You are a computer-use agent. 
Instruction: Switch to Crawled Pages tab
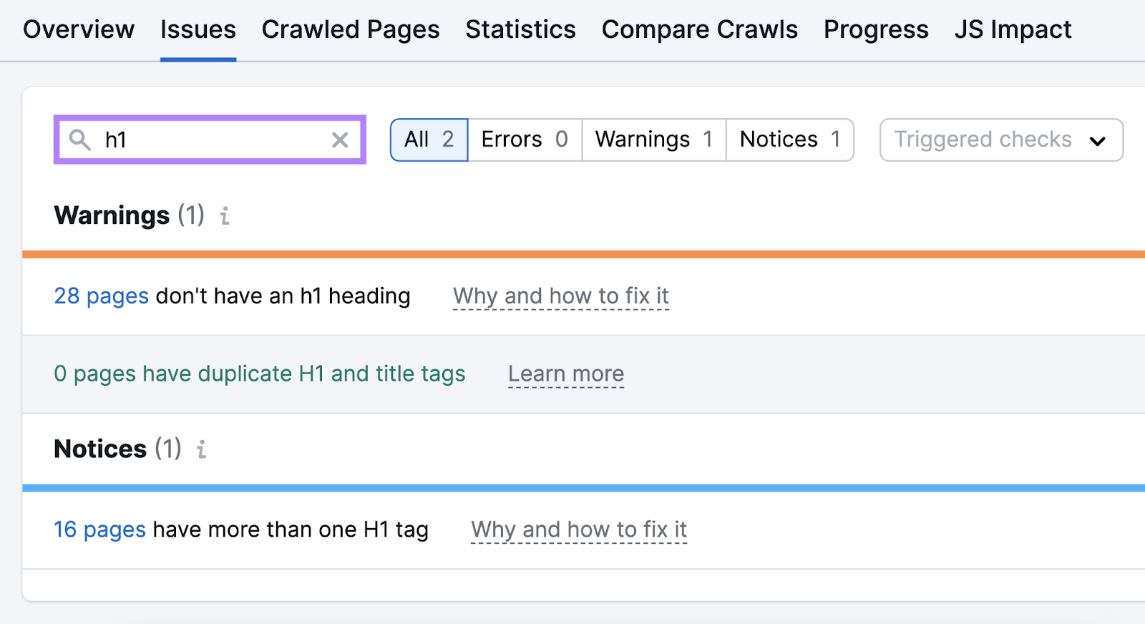click(351, 30)
